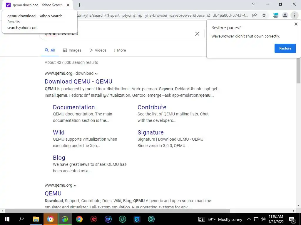Open the Documentation sublink
The height and width of the screenshot is (225, 301).
click(x=74, y=107)
